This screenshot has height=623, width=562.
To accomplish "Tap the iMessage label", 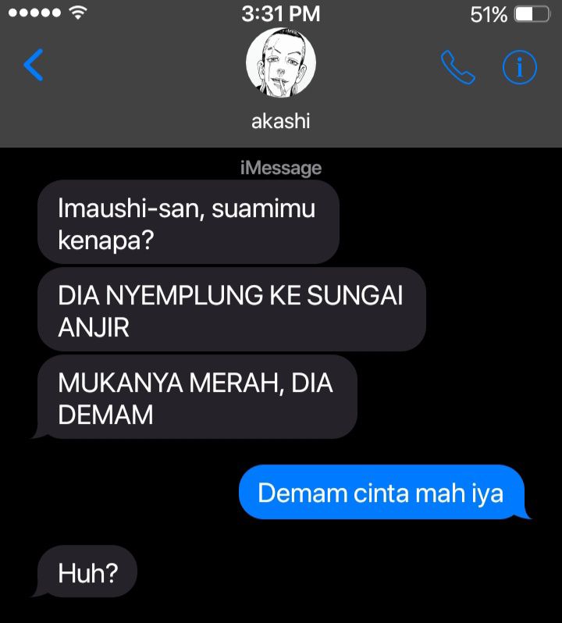I will click(x=281, y=168).
